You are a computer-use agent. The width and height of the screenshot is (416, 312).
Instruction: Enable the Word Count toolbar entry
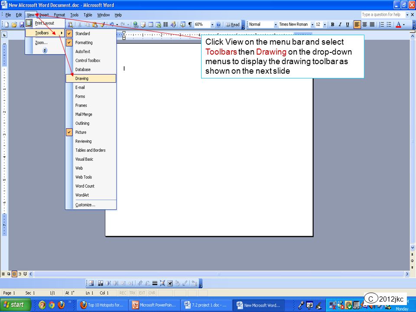tap(91, 186)
